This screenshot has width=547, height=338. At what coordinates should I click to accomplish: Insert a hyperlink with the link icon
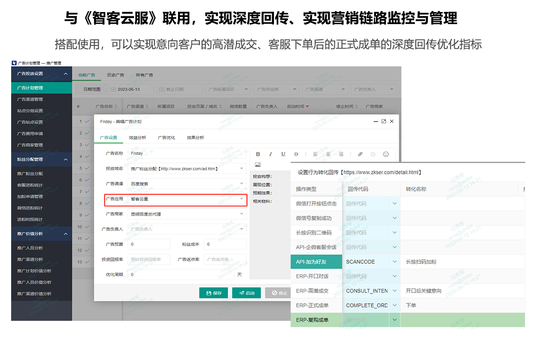point(360,154)
